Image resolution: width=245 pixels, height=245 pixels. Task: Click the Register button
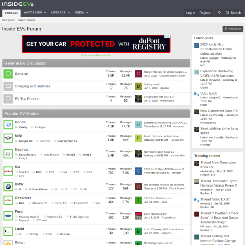pos(205,13)
